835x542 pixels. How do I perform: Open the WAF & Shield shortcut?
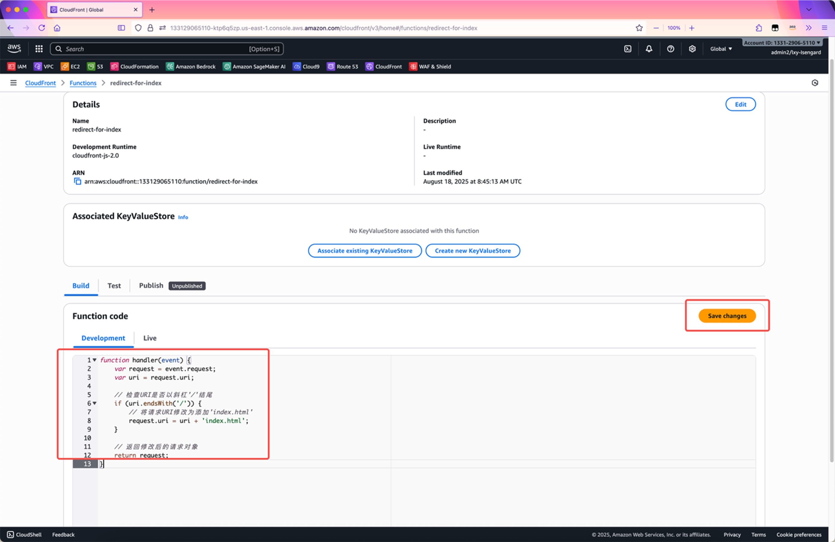tap(430, 67)
